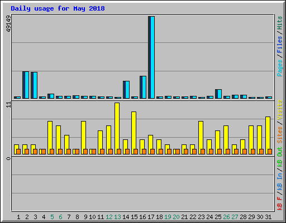Viewport: 286px width, 223px height.
Task: Click the 0 axis label of the kB chart
Action: [8, 158]
